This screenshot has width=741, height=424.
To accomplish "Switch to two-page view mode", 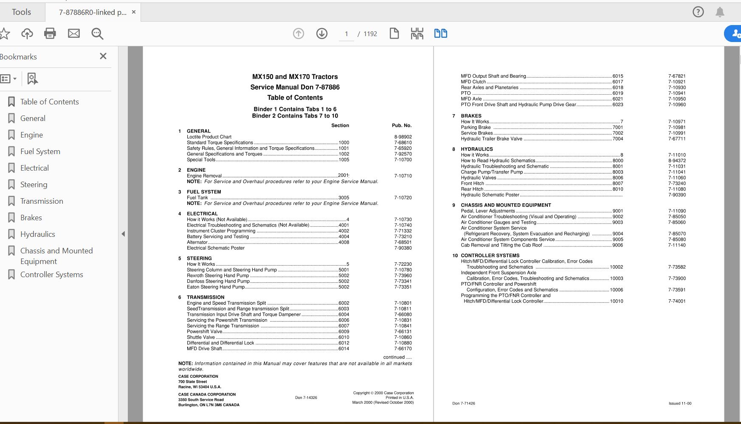I will point(440,33).
